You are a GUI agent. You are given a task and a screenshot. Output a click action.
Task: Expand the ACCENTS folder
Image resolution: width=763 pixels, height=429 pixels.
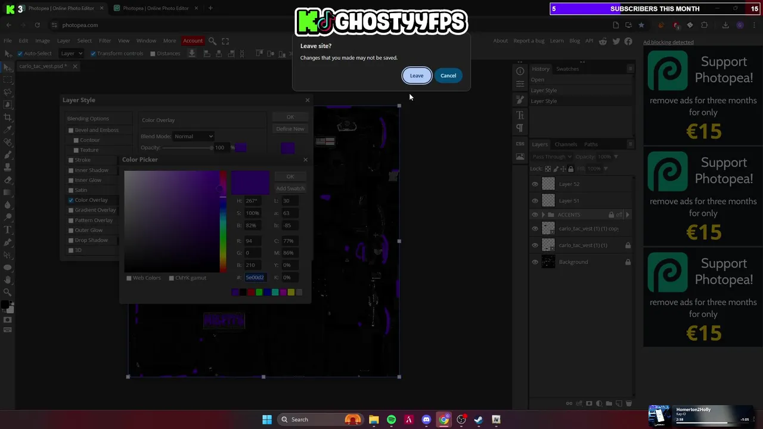pyautogui.click(x=542, y=214)
